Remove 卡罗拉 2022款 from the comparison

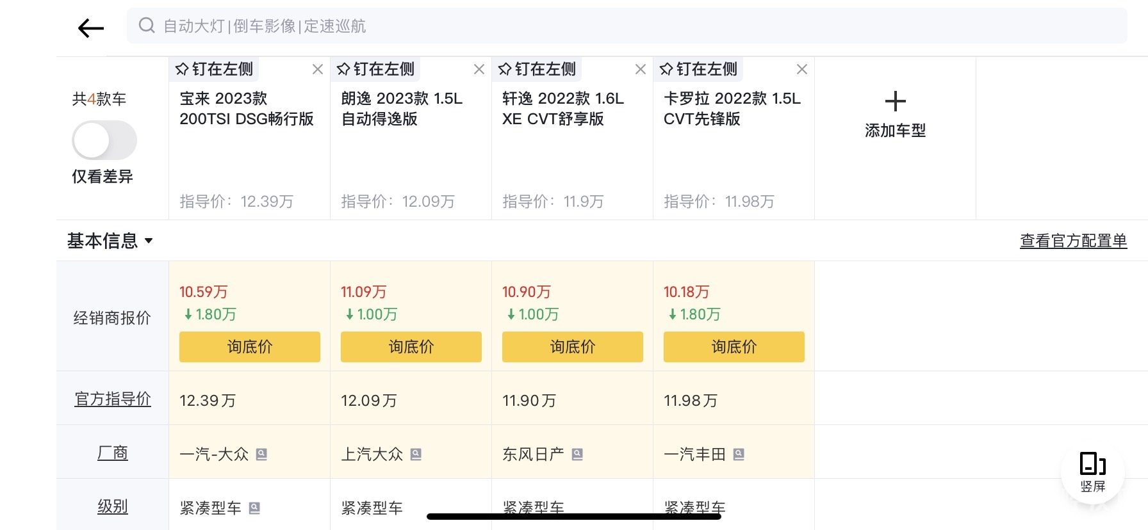click(x=801, y=69)
